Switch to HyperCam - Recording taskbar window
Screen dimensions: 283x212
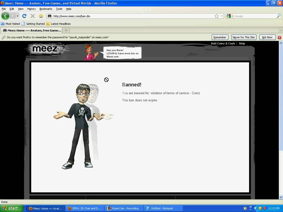coord(124,208)
